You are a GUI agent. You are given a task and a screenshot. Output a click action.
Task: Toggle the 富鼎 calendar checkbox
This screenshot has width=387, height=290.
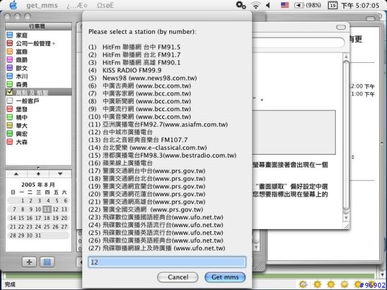coord(10,51)
